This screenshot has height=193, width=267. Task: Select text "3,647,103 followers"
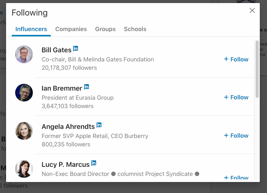click(67, 106)
